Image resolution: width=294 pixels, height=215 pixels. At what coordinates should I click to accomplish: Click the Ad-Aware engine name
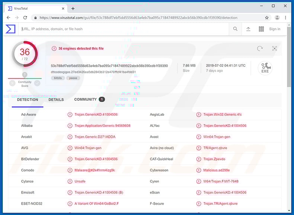[x=29, y=115]
